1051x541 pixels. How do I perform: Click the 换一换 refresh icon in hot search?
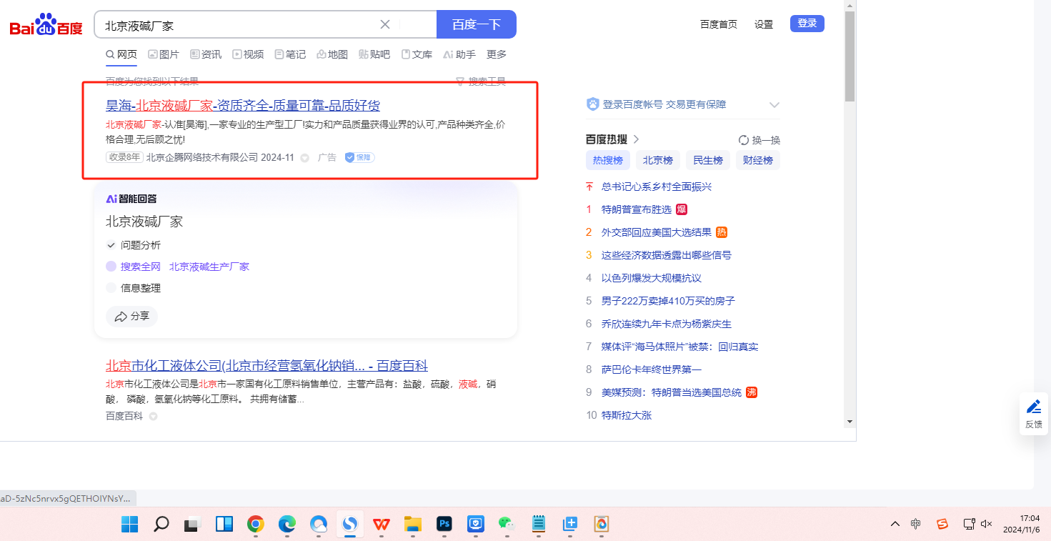[743, 140]
